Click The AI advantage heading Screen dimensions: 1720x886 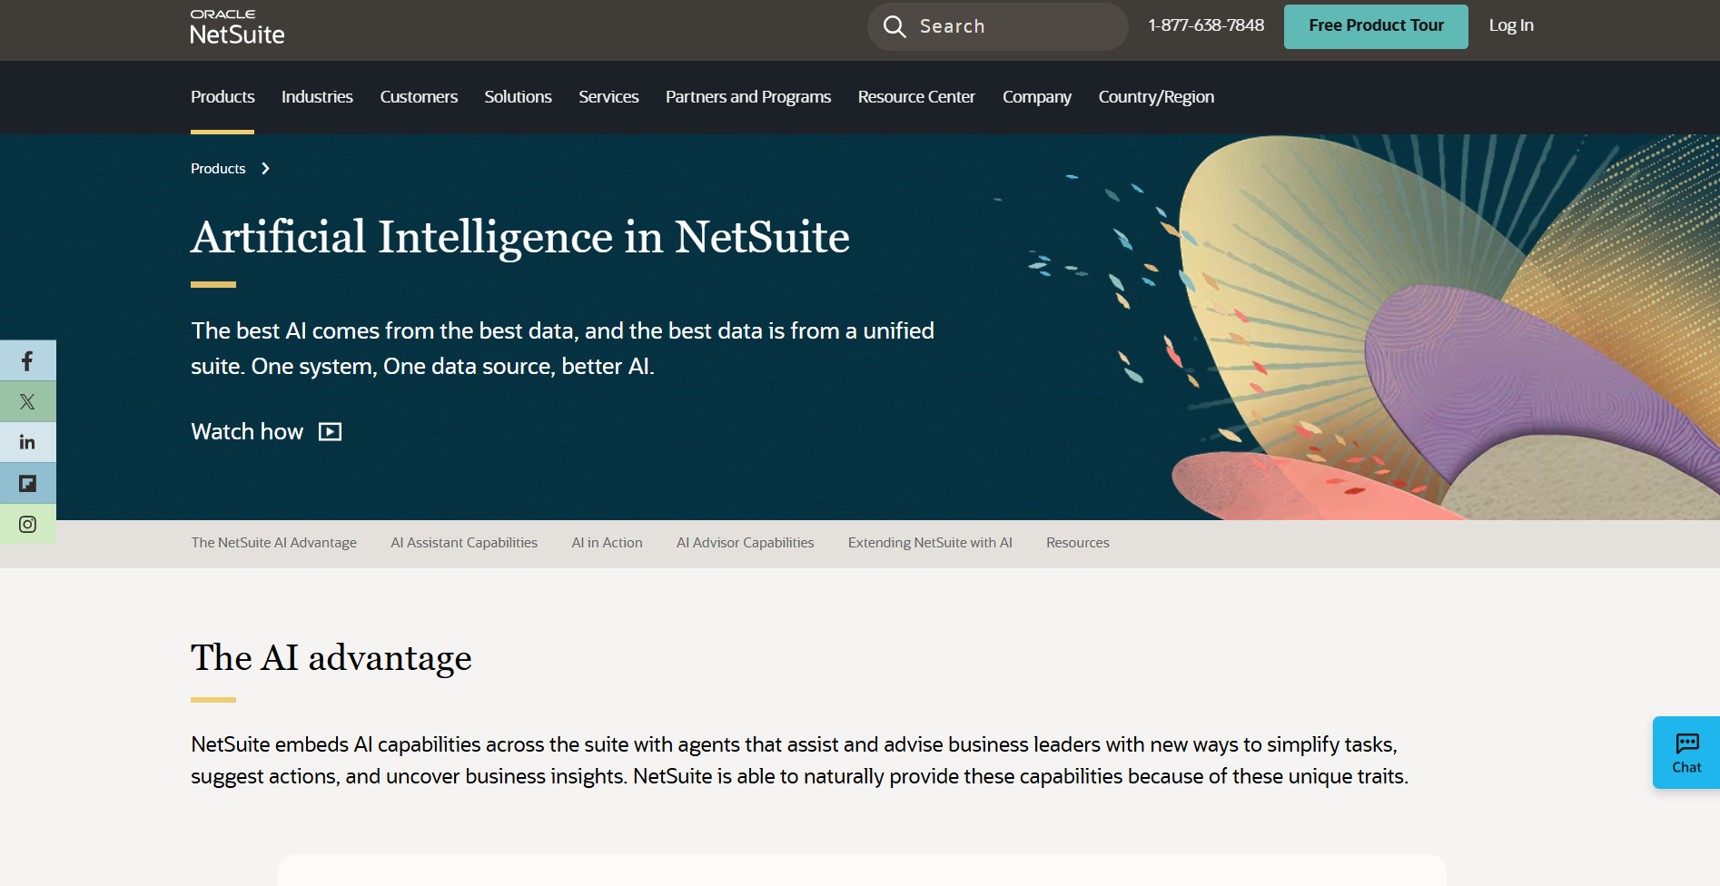(331, 657)
